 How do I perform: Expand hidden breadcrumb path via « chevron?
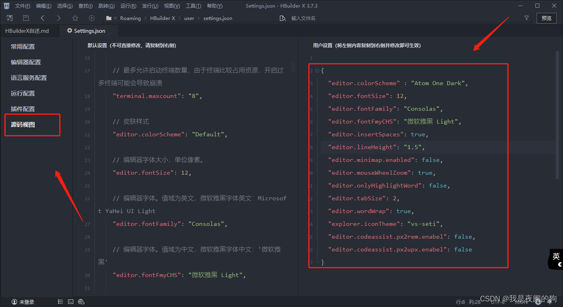(x=116, y=18)
